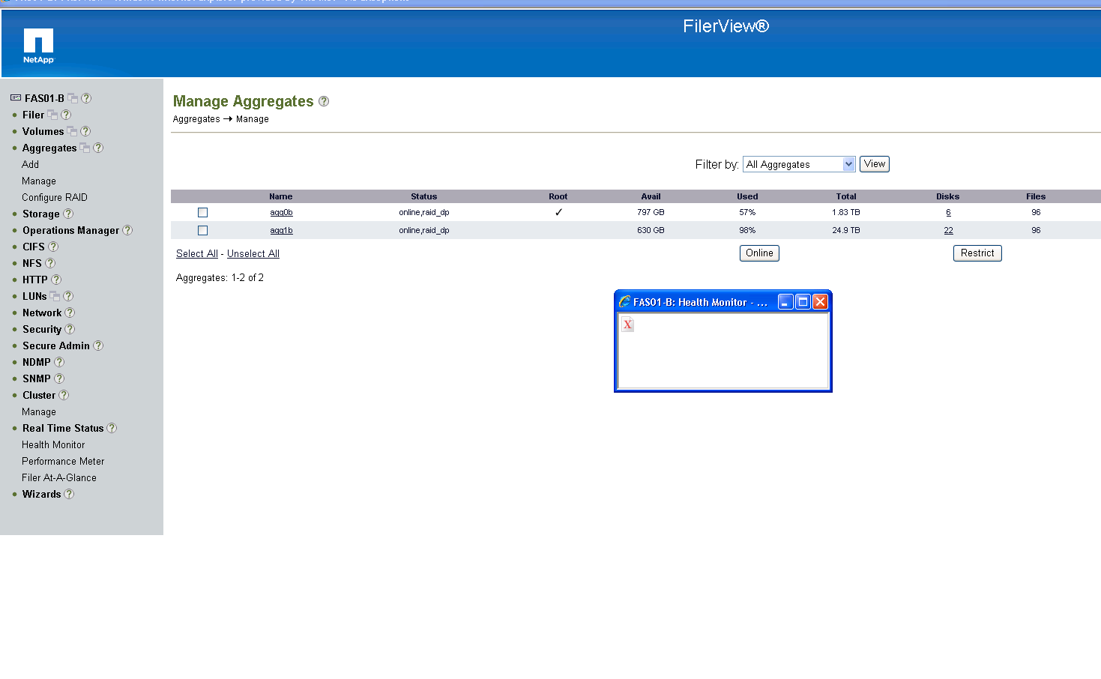This screenshot has height=679, width=1101.
Task: Minimize the Health Monitor popup window
Action: (x=785, y=302)
